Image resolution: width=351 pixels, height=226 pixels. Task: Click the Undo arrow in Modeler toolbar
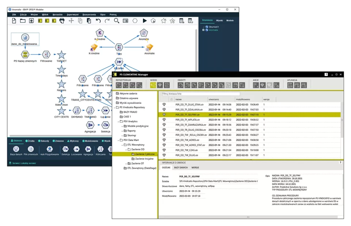point(98,21)
